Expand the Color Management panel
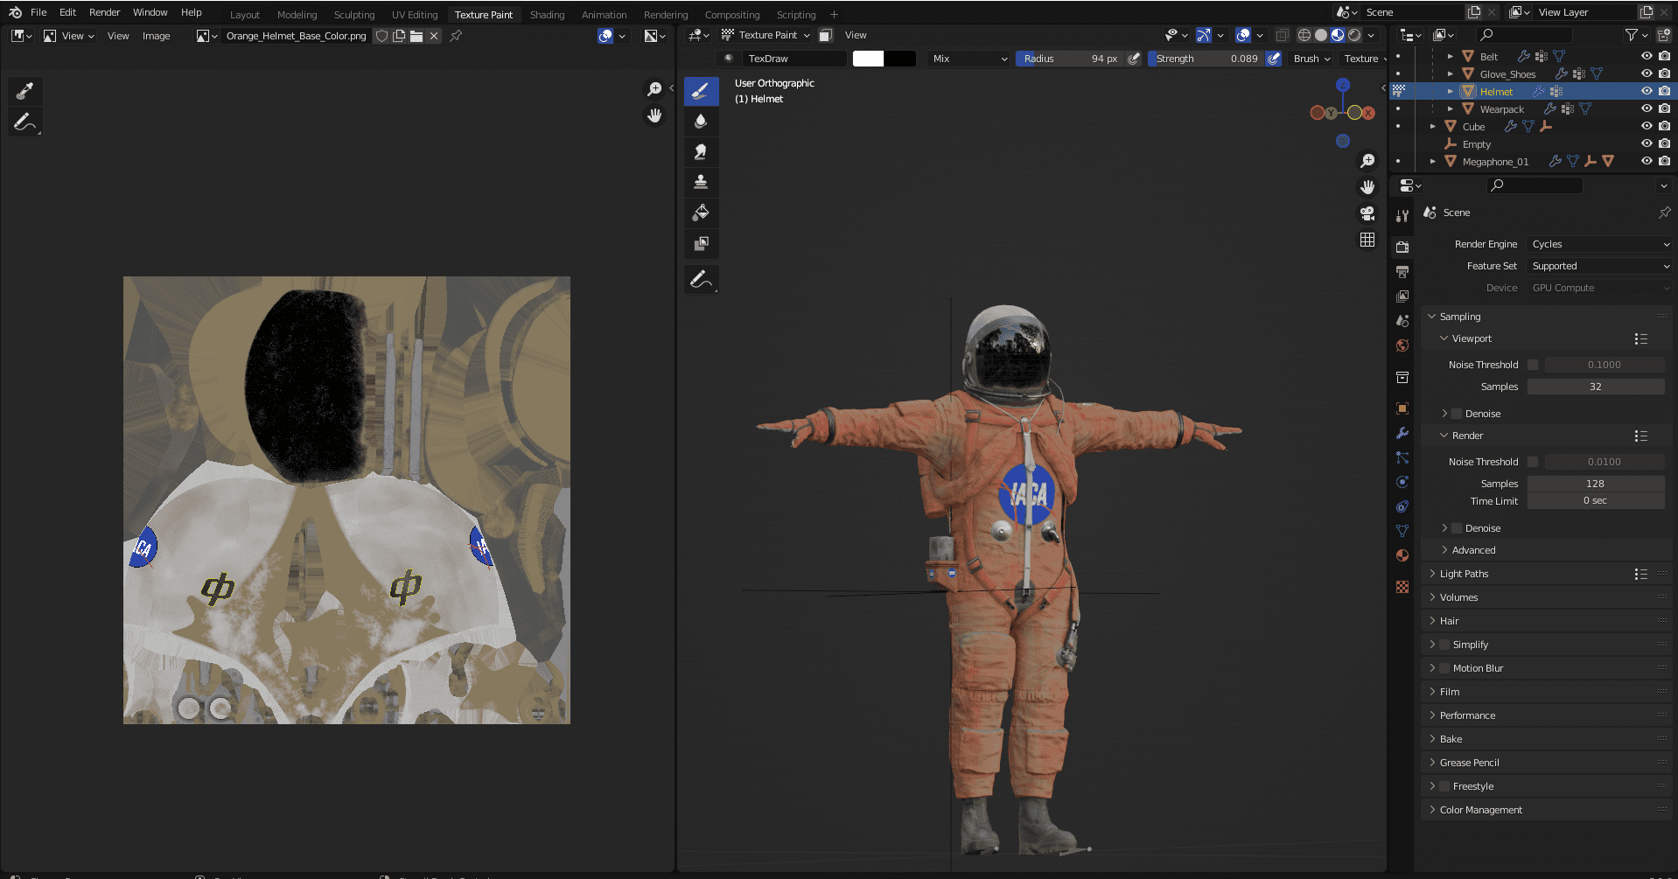The height and width of the screenshot is (879, 1678). [x=1480, y=810]
